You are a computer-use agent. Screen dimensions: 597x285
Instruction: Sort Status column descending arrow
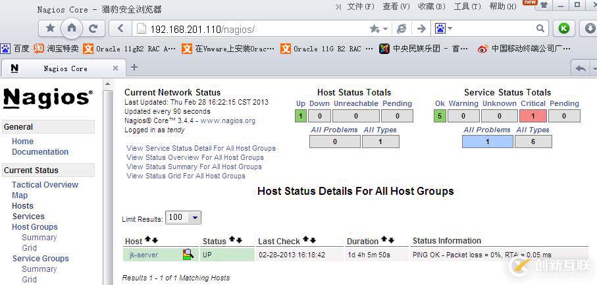239,240
